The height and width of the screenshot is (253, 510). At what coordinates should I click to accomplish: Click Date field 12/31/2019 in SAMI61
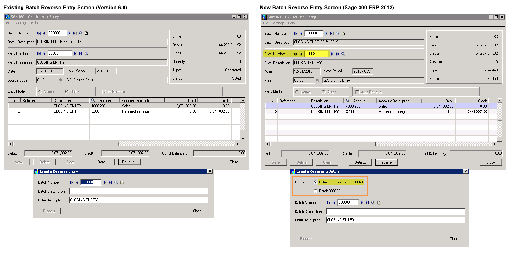pyautogui.click(x=307, y=71)
